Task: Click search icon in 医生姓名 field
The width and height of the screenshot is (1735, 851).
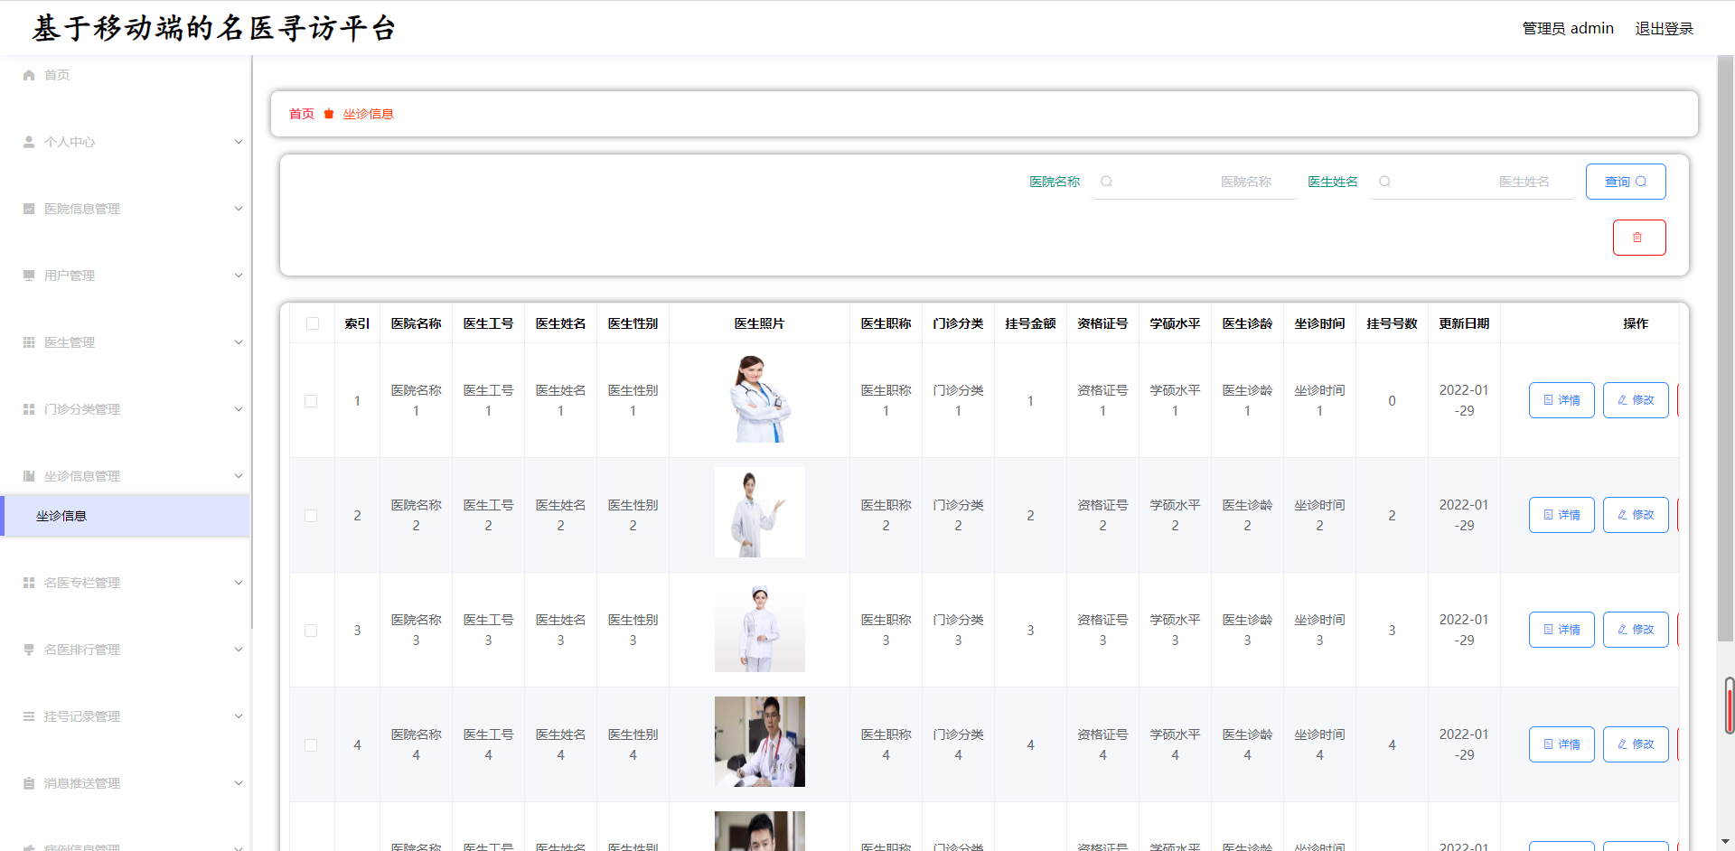Action: tap(1384, 182)
